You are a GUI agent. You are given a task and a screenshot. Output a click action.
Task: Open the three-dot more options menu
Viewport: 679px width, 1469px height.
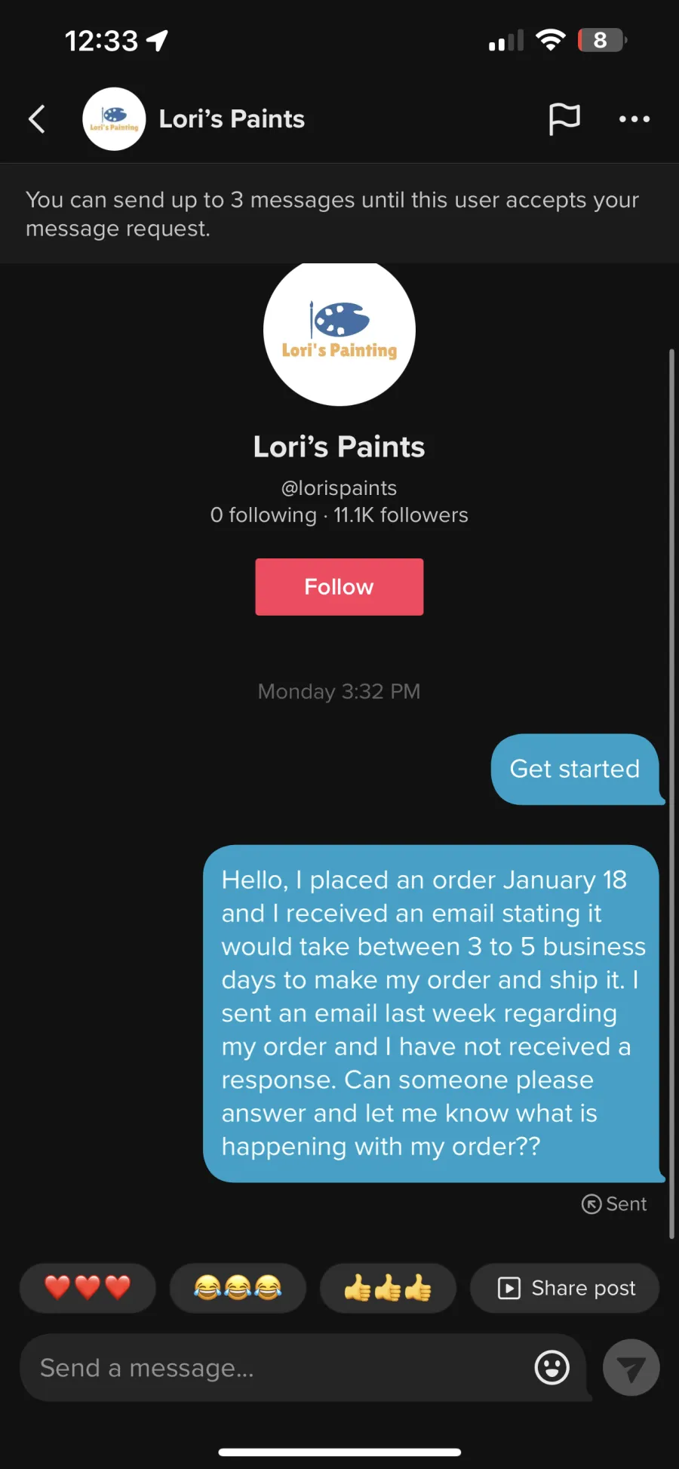click(x=634, y=119)
